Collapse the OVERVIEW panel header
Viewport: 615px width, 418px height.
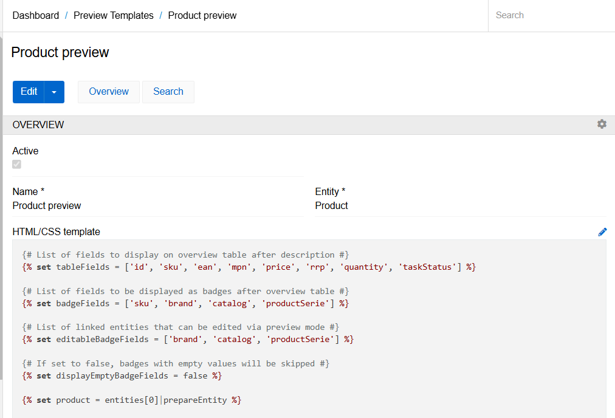[38, 125]
